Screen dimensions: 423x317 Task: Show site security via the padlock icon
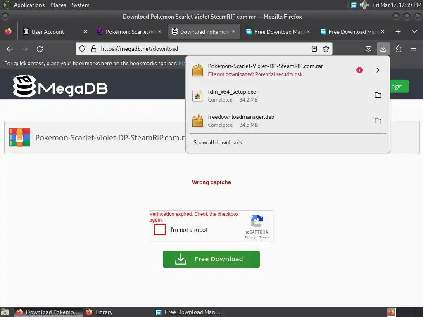point(94,49)
